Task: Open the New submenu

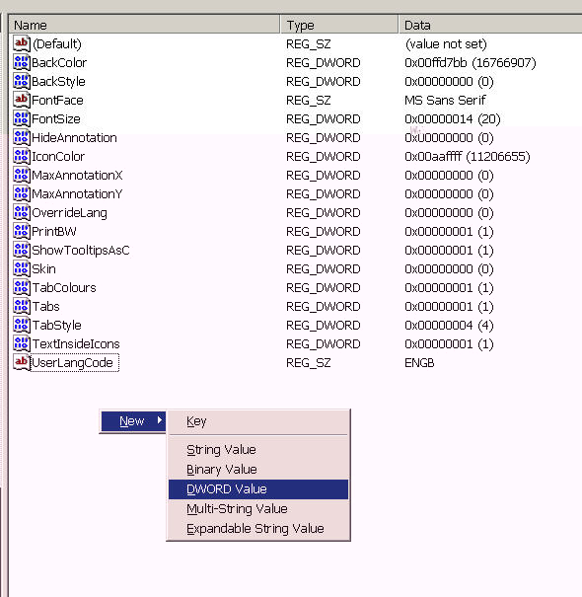Action: point(133,420)
